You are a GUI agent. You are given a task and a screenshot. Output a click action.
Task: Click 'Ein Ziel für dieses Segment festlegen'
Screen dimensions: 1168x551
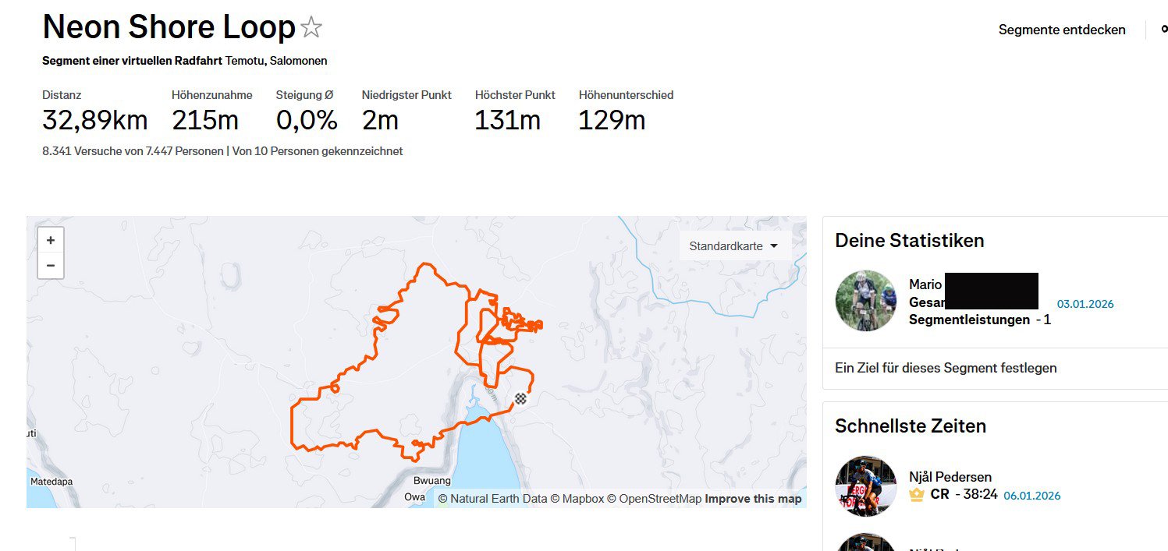pos(946,368)
